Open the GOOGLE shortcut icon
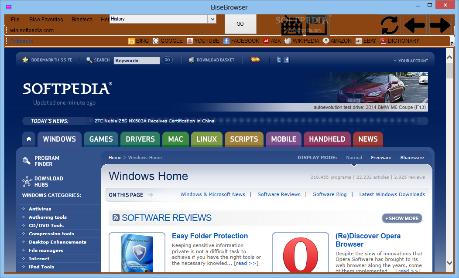 click(156, 41)
